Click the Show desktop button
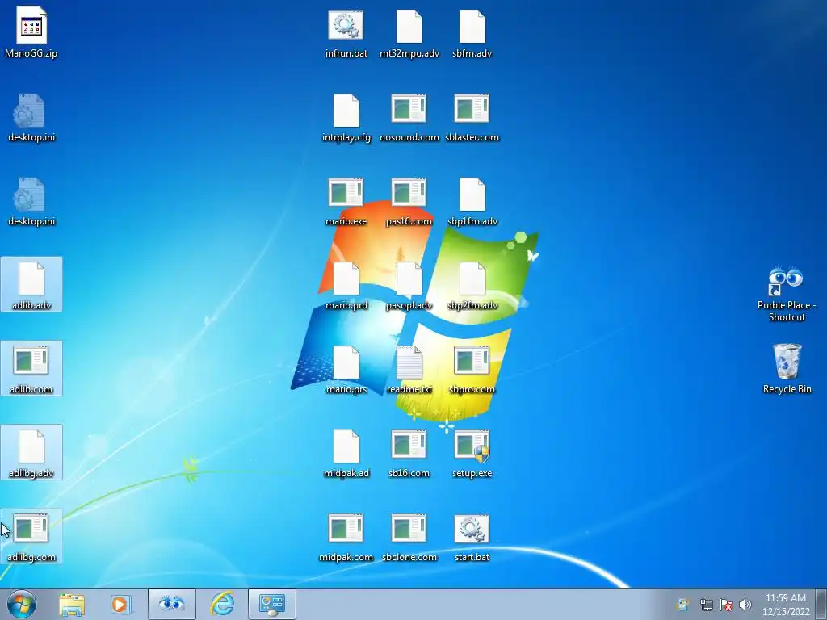 [x=821, y=604]
